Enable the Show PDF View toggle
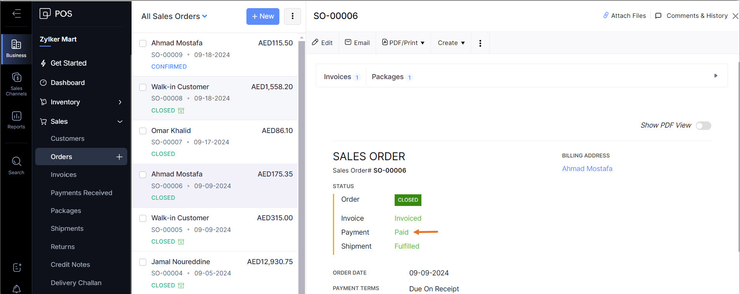740x294 pixels. [x=703, y=126]
